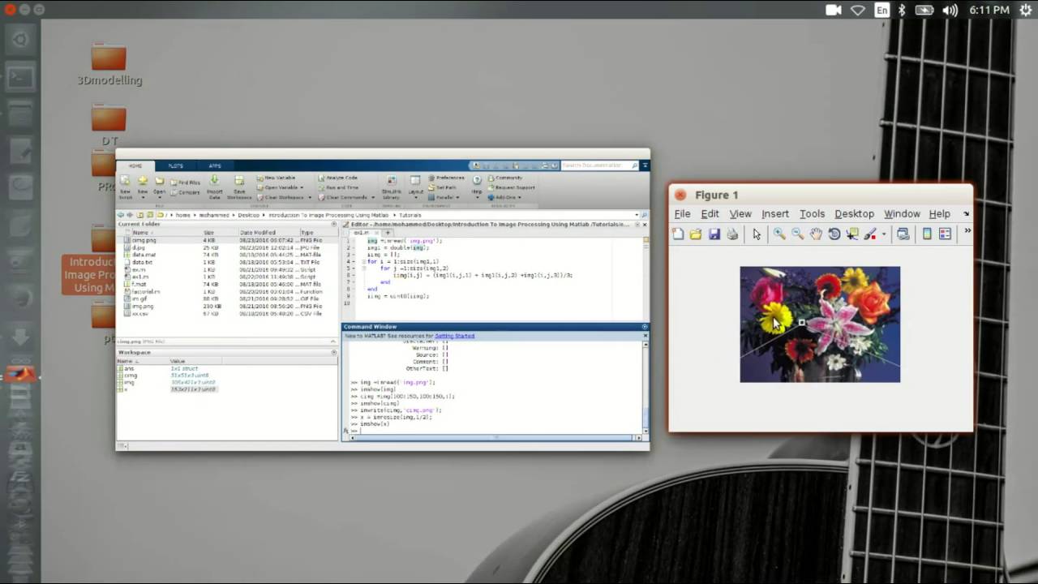The image size is (1038, 584).
Task: Add a new editor tab with plus button
Action: click(388, 233)
